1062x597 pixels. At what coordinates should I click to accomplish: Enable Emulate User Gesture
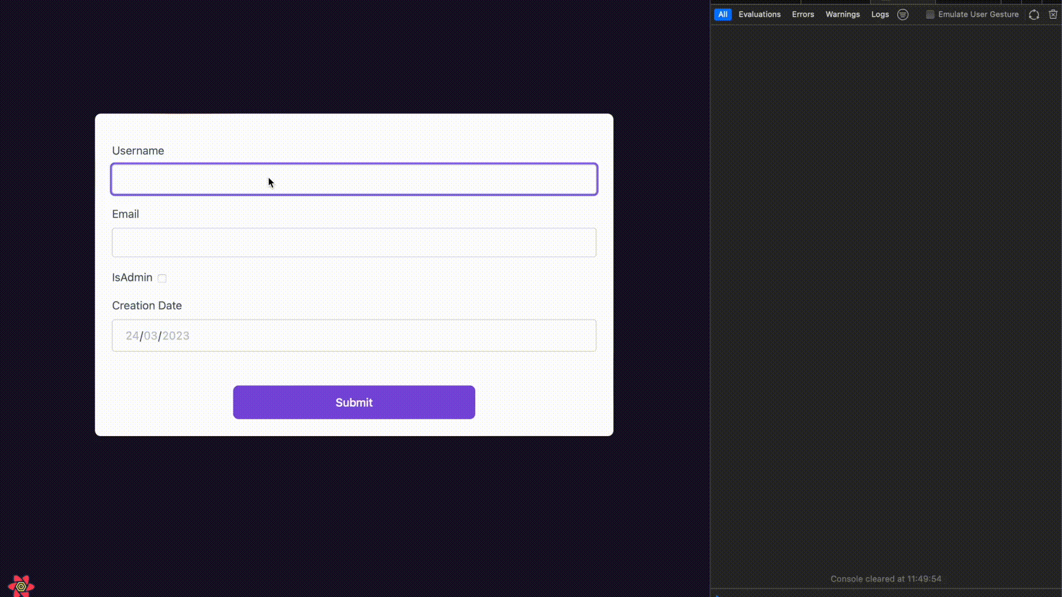click(x=978, y=14)
